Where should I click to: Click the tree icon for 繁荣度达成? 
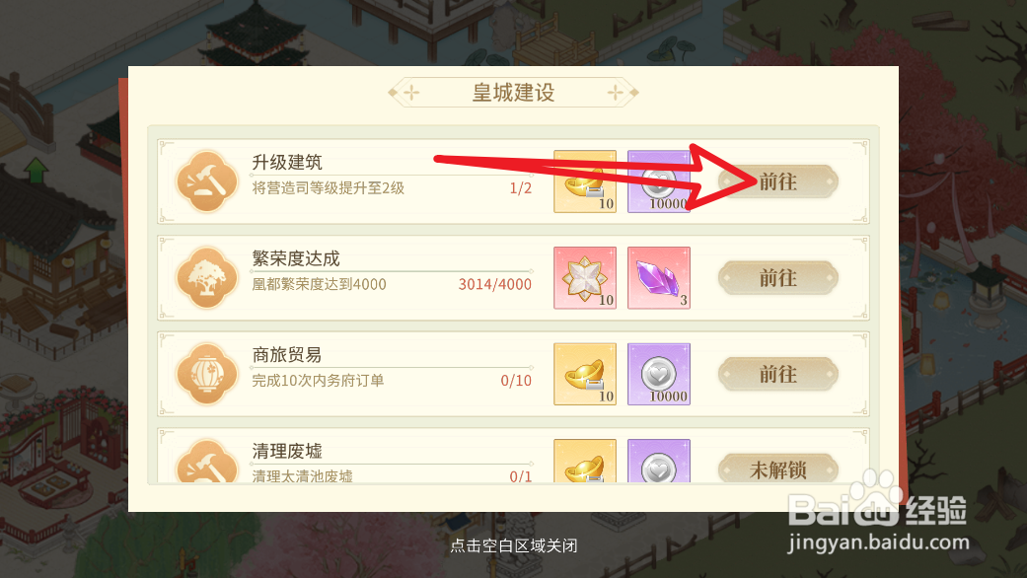pos(207,277)
